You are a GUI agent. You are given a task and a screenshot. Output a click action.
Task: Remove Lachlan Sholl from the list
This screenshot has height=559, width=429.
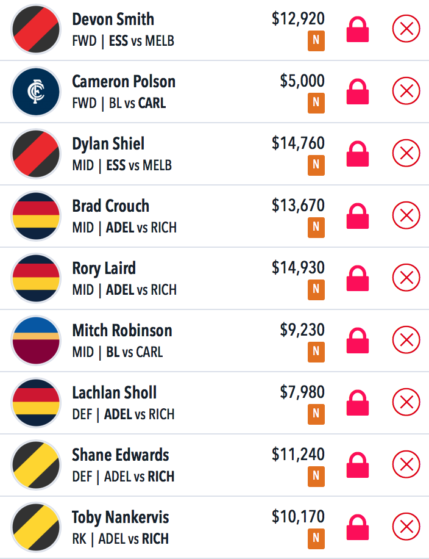(406, 402)
